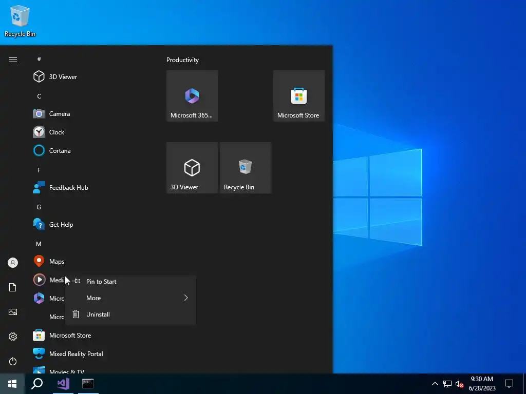Screen dimensions: 526x394
Task: Open the user account icon
Action: 13,263
